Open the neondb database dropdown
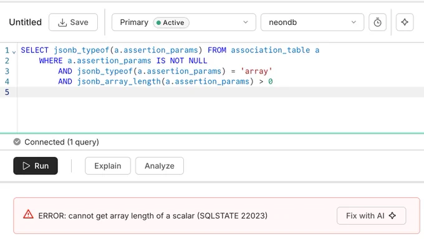The height and width of the screenshot is (239, 424). point(312,22)
